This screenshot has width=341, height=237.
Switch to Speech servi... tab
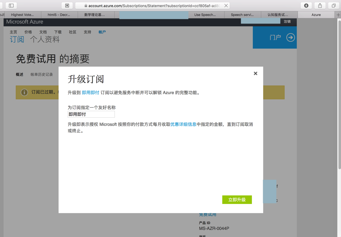point(242,15)
